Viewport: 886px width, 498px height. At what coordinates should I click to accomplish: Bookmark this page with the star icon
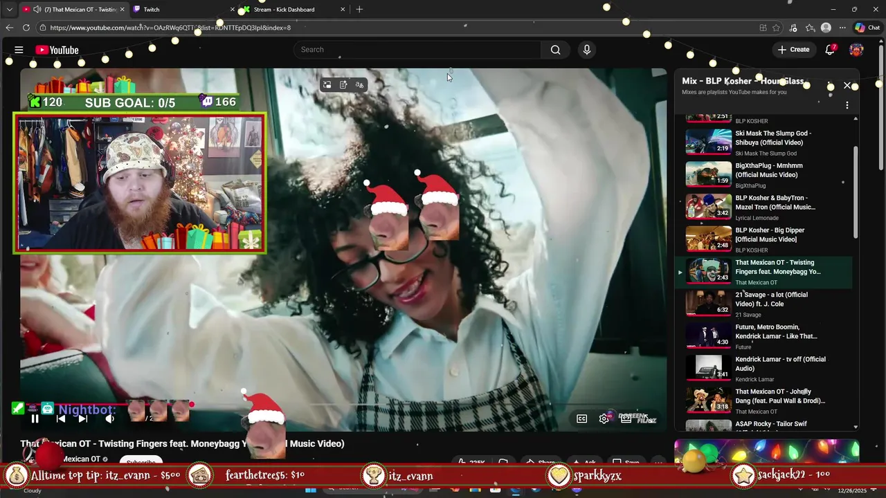click(x=776, y=28)
